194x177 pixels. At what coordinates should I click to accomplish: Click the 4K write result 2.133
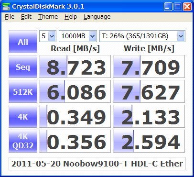pos(149,116)
